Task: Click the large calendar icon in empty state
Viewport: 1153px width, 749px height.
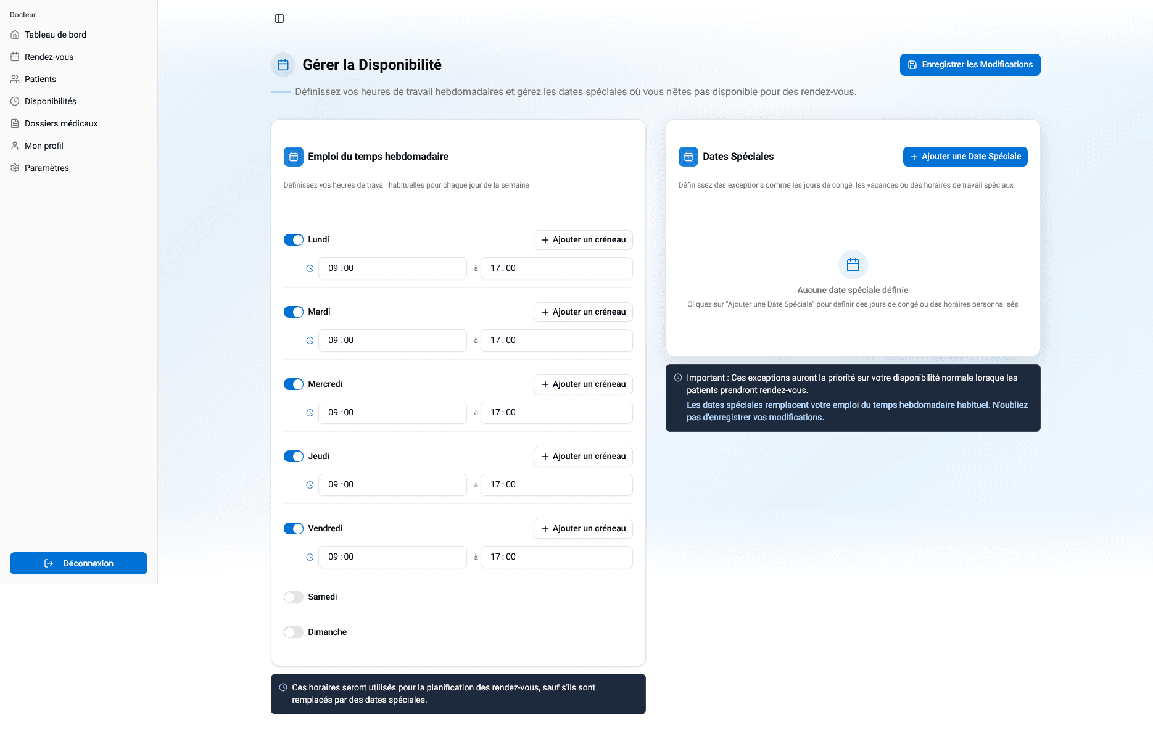Action: click(853, 264)
